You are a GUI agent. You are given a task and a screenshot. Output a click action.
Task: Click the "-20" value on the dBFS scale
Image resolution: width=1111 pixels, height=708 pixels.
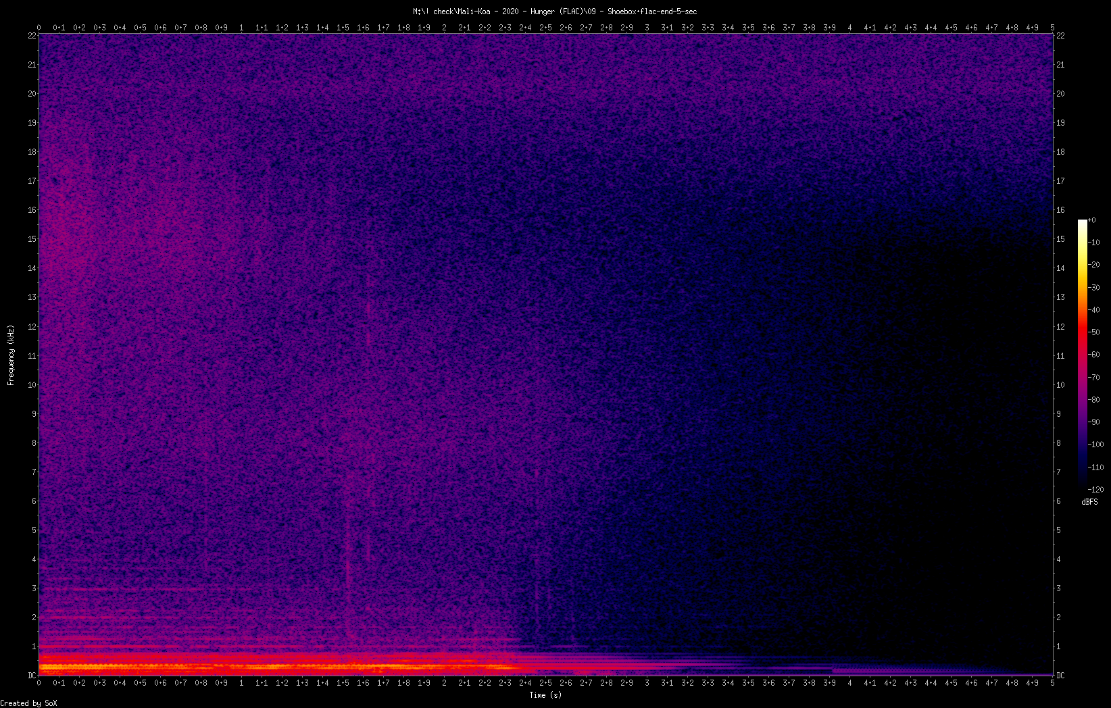coord(1094,265)
